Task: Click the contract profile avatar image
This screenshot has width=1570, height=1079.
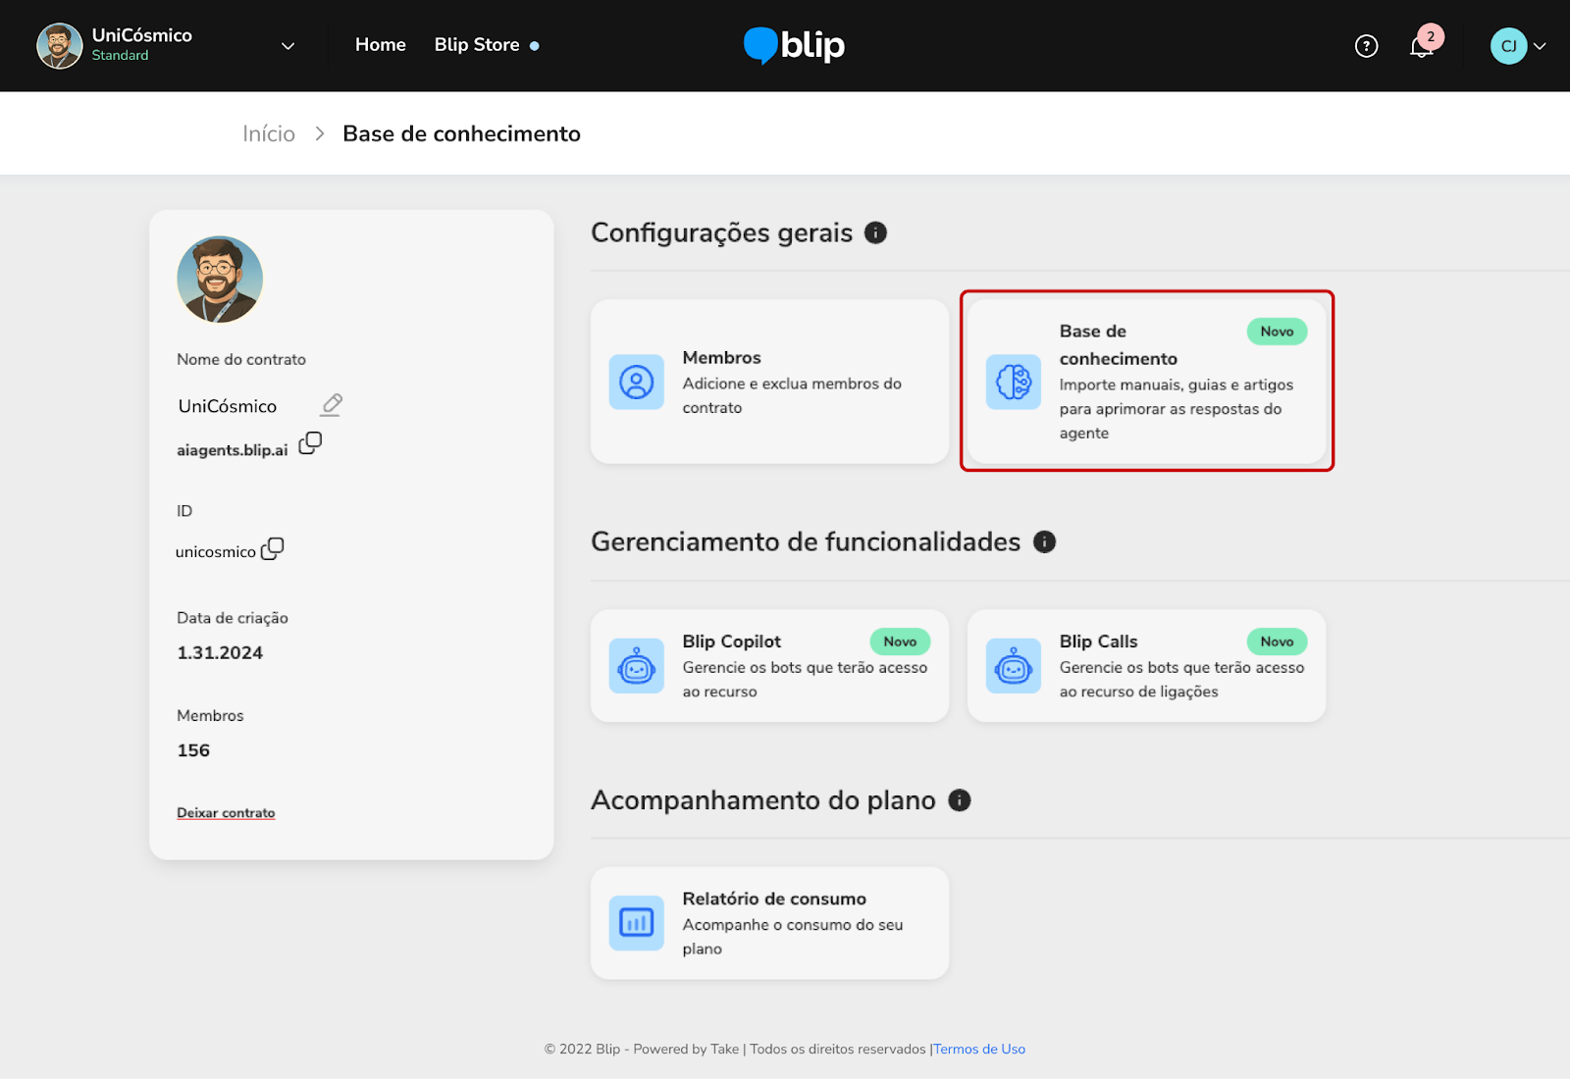Action: (x=220, y=280)
